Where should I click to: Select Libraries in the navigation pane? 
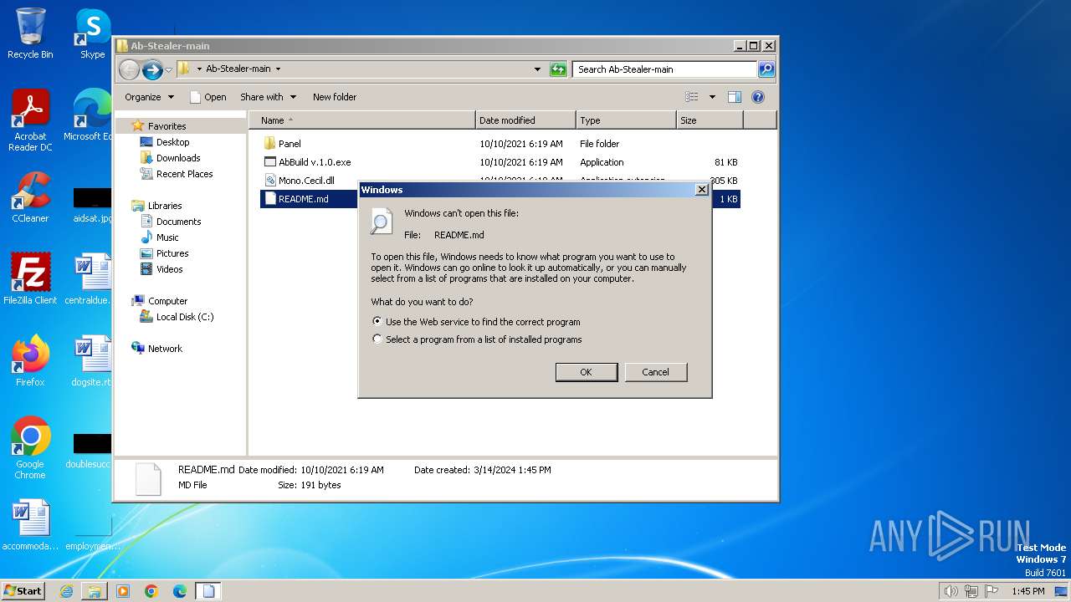pyautogui.click(x=165, y=206)
